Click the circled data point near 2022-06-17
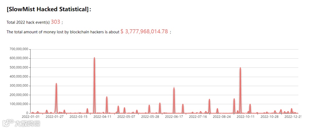This screenshot has height=129, width=309. tap(174, 88)
